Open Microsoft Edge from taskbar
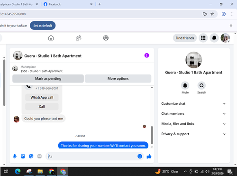237x176 pixels. [x=18, y=171]
